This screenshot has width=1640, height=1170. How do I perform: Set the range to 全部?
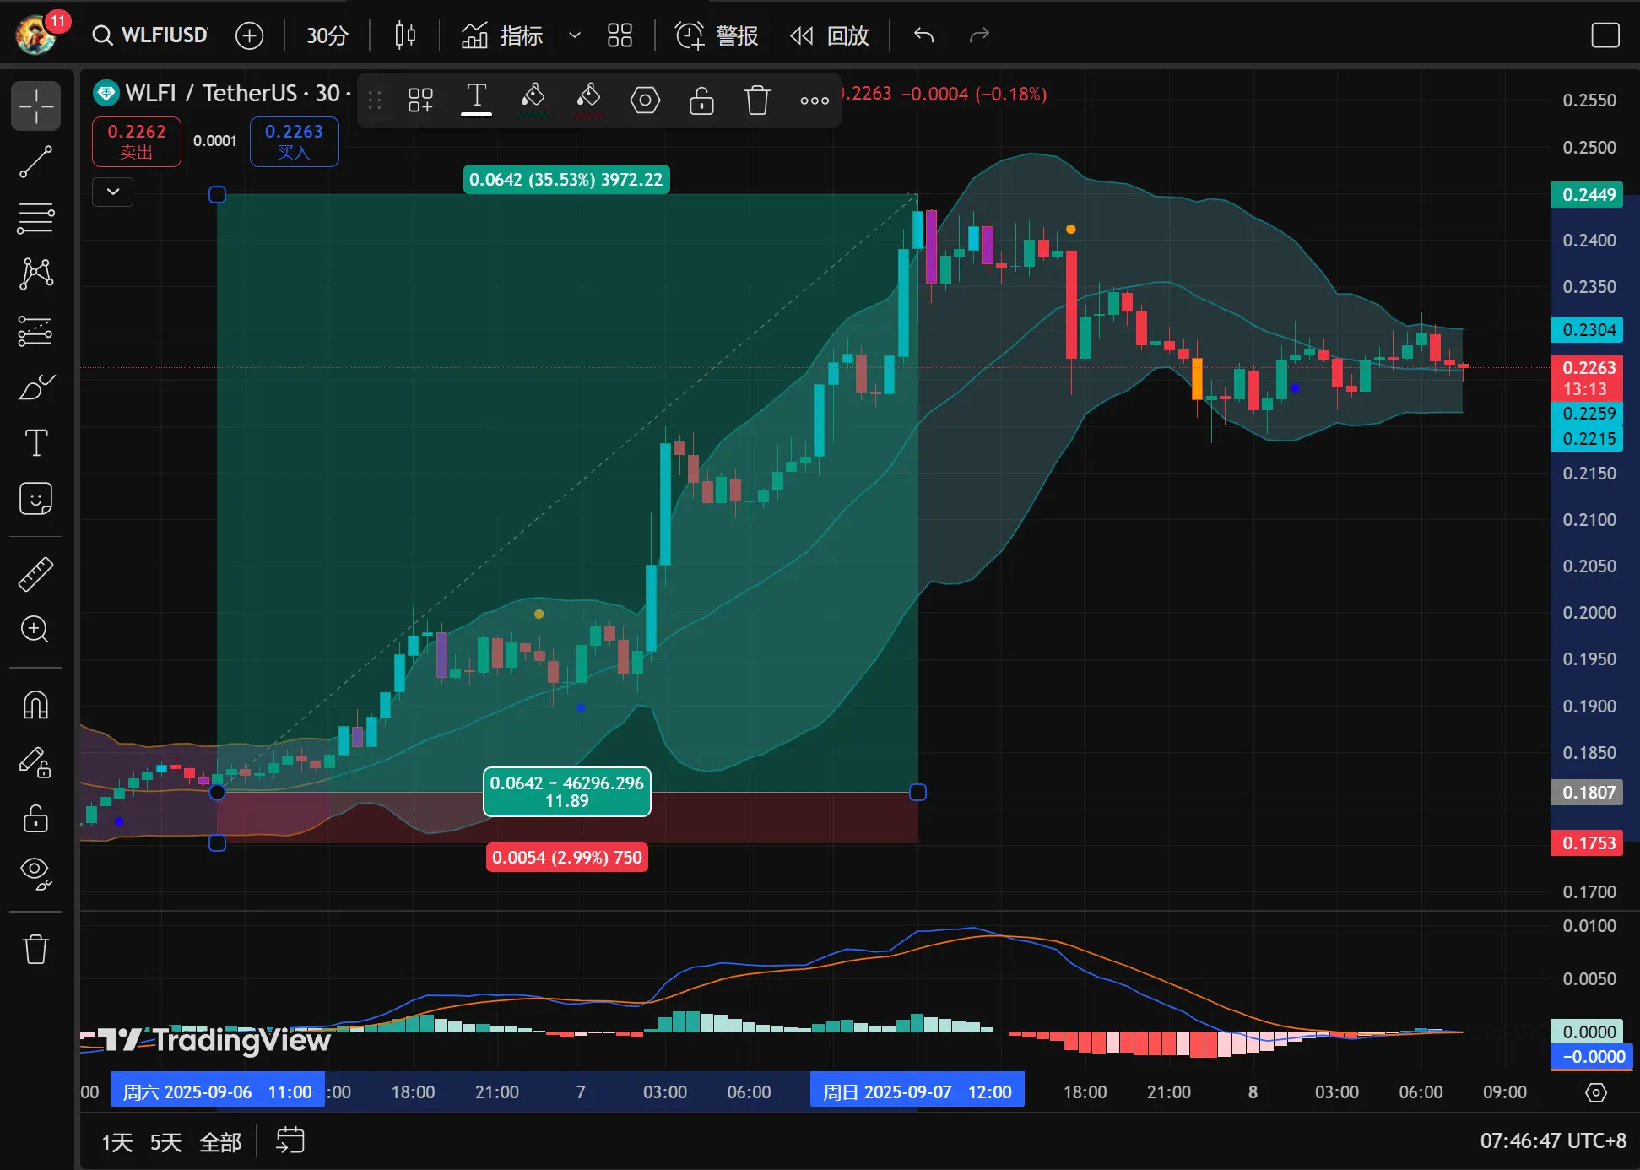point(220,1142)
